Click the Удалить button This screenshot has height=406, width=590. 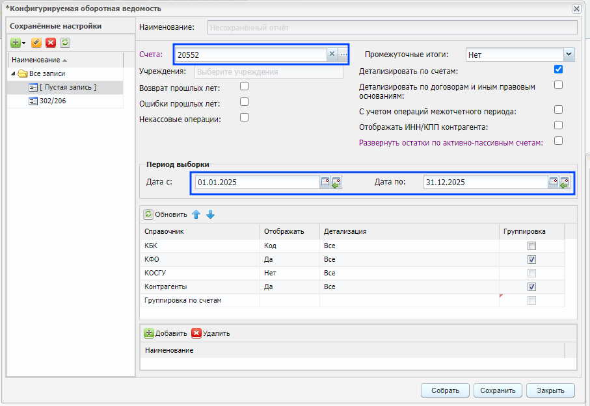pyautogui.click(x=211, y=333)
